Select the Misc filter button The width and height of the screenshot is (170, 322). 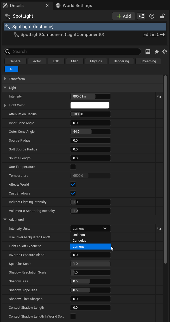(75, 61)
